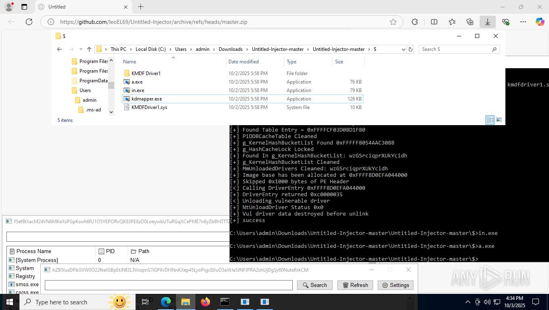Viewport: 549px width, 310px height.
Task: Click Windows taskbar search box
Action: [77, 302]
